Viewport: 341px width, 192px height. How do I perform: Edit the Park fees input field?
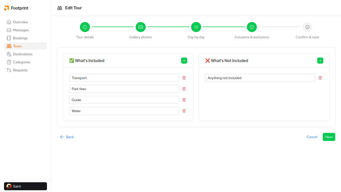[124, 89]
